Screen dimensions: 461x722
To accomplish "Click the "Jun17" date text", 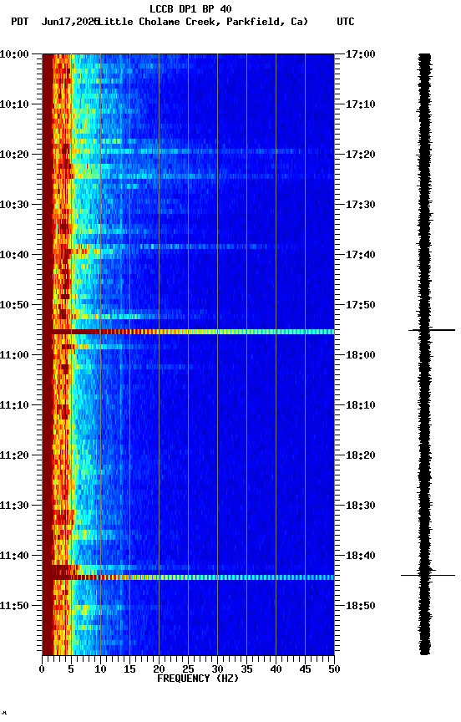I will point(55,22).
